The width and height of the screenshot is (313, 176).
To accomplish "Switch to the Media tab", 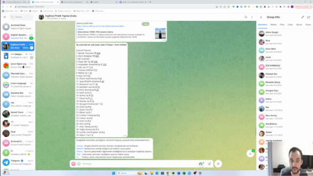I will tap(273, 25).
